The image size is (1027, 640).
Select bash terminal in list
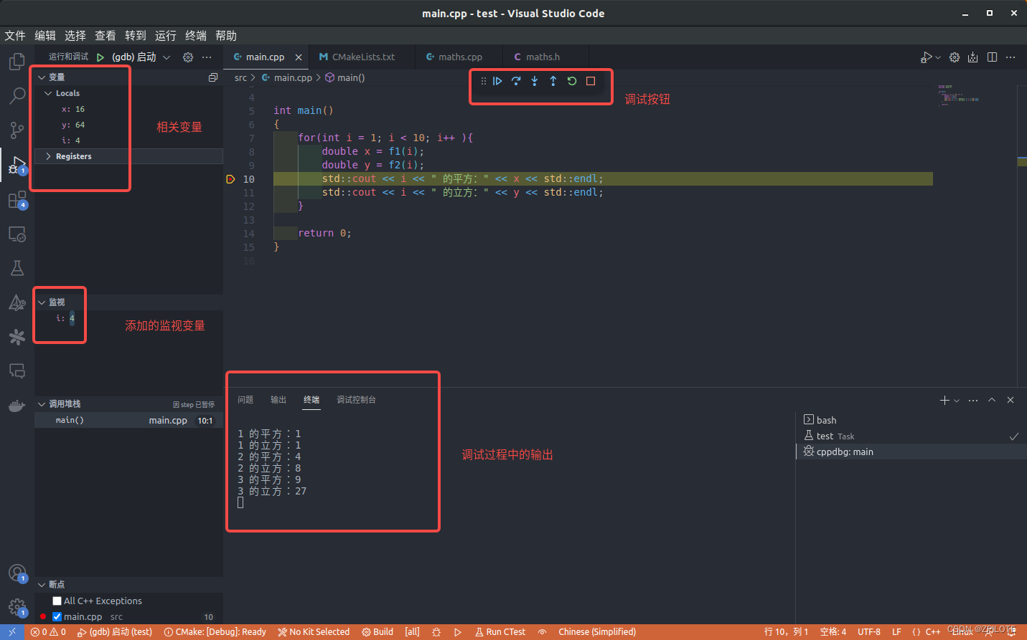pos(911,420)
